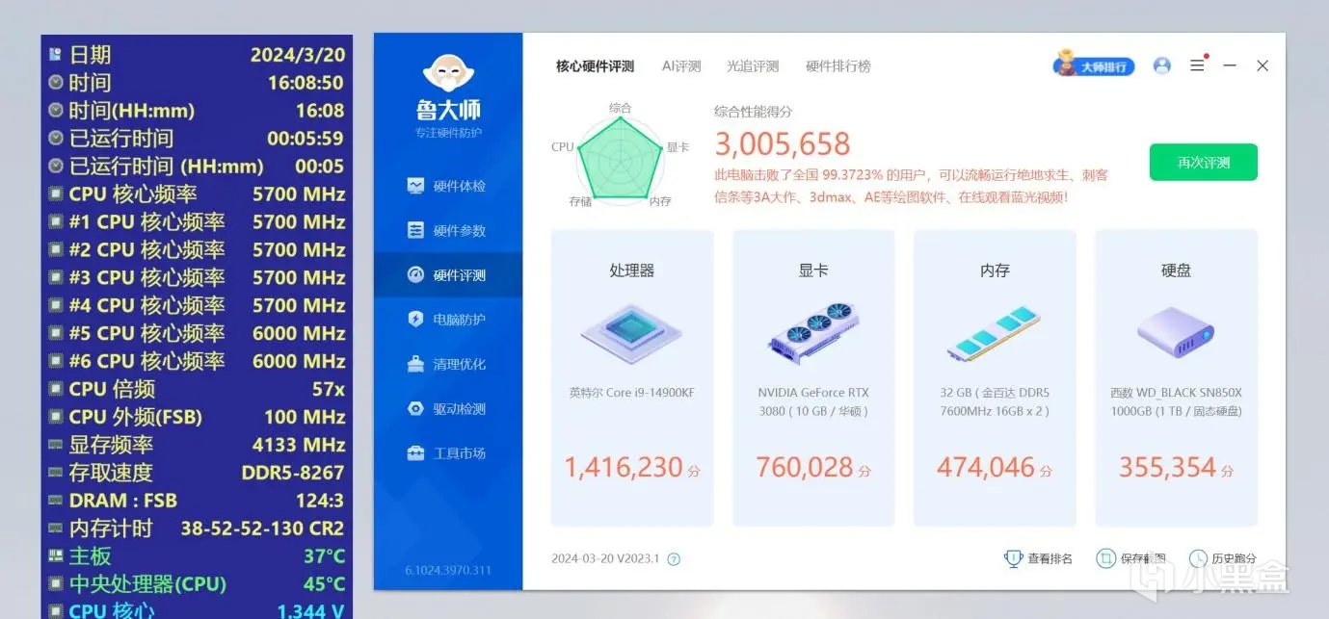Click the 日期 row in monitor panel

[197, 55]
